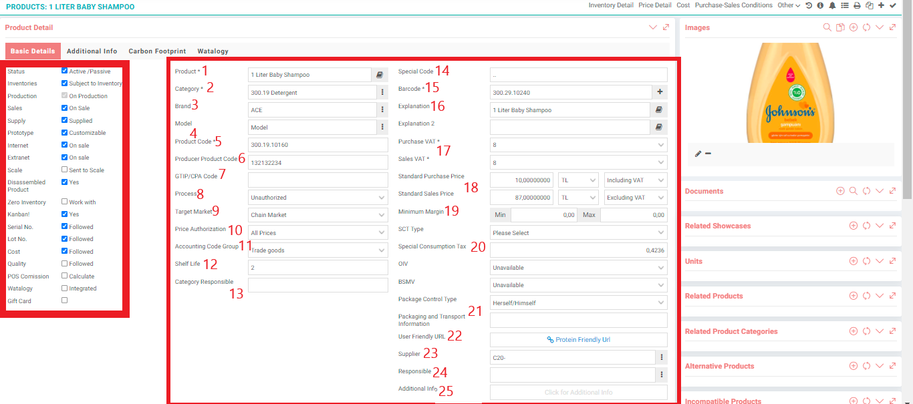The image size is (913, 404).
Task: Refresh the Alternative Products panel
Action: tap(866, 366)
